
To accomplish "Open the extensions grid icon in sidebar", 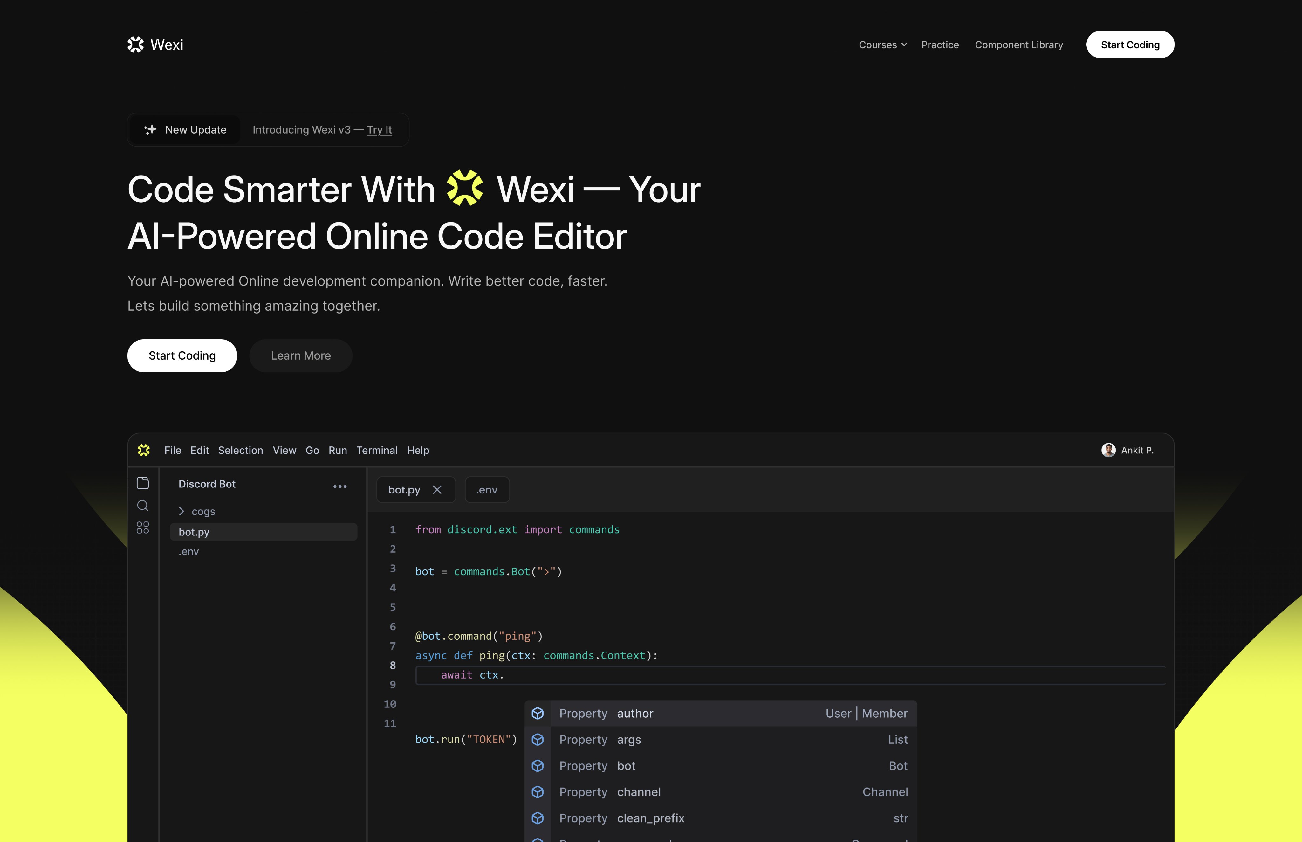I will coord(143,528).
